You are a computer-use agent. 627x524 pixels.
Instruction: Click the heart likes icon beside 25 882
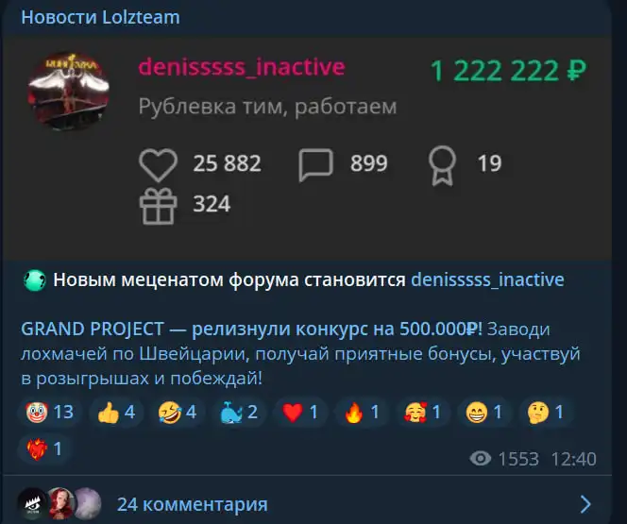159,165
